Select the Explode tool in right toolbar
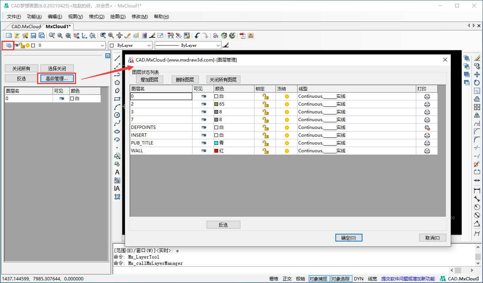Viewport: 483px width, 283px height. point(477,164)
